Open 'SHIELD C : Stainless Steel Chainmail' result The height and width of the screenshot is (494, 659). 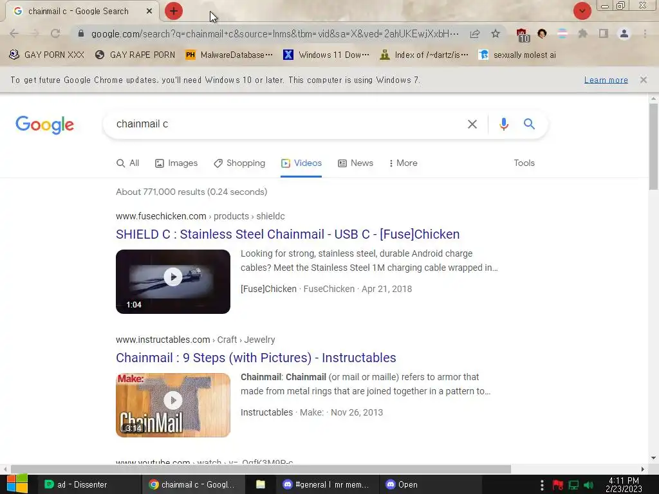[x=288, y=234]
